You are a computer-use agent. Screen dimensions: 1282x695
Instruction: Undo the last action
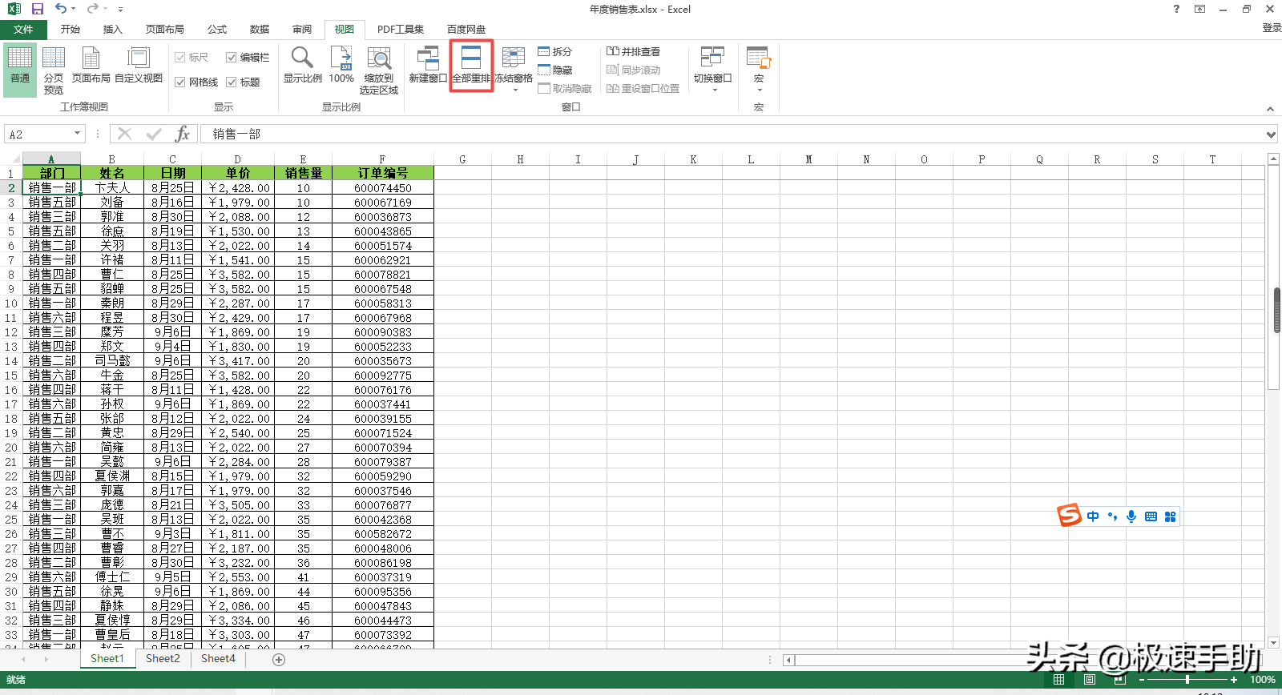[x=61, y=9]
